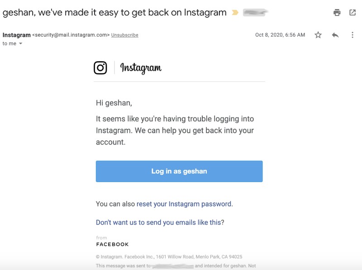Click the Instagram wordmark in the email header
This screenshot has width=362, height=270.
[141, 67]
